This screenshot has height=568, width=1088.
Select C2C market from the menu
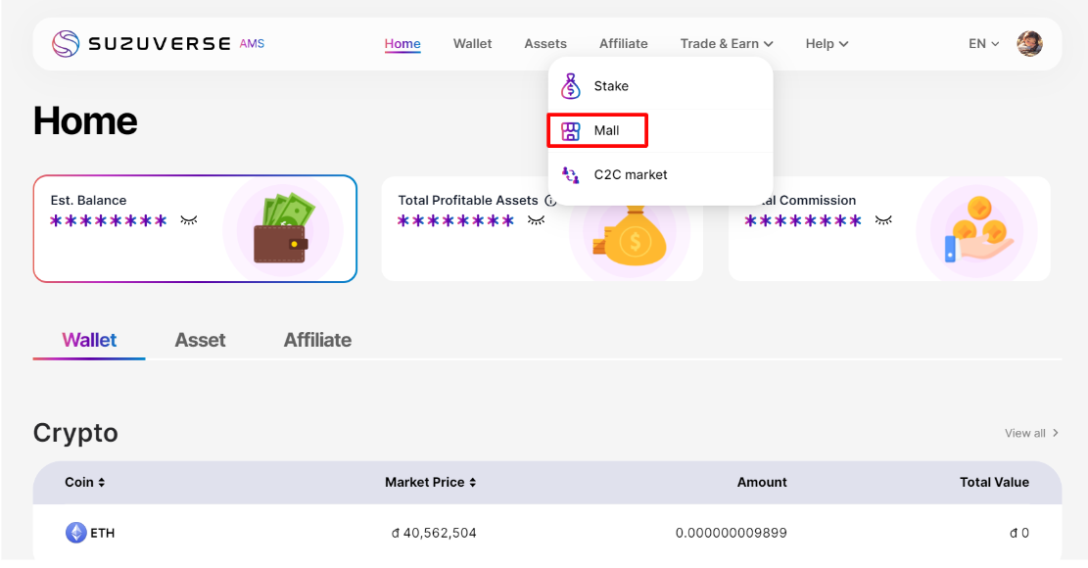coord(630,175)
